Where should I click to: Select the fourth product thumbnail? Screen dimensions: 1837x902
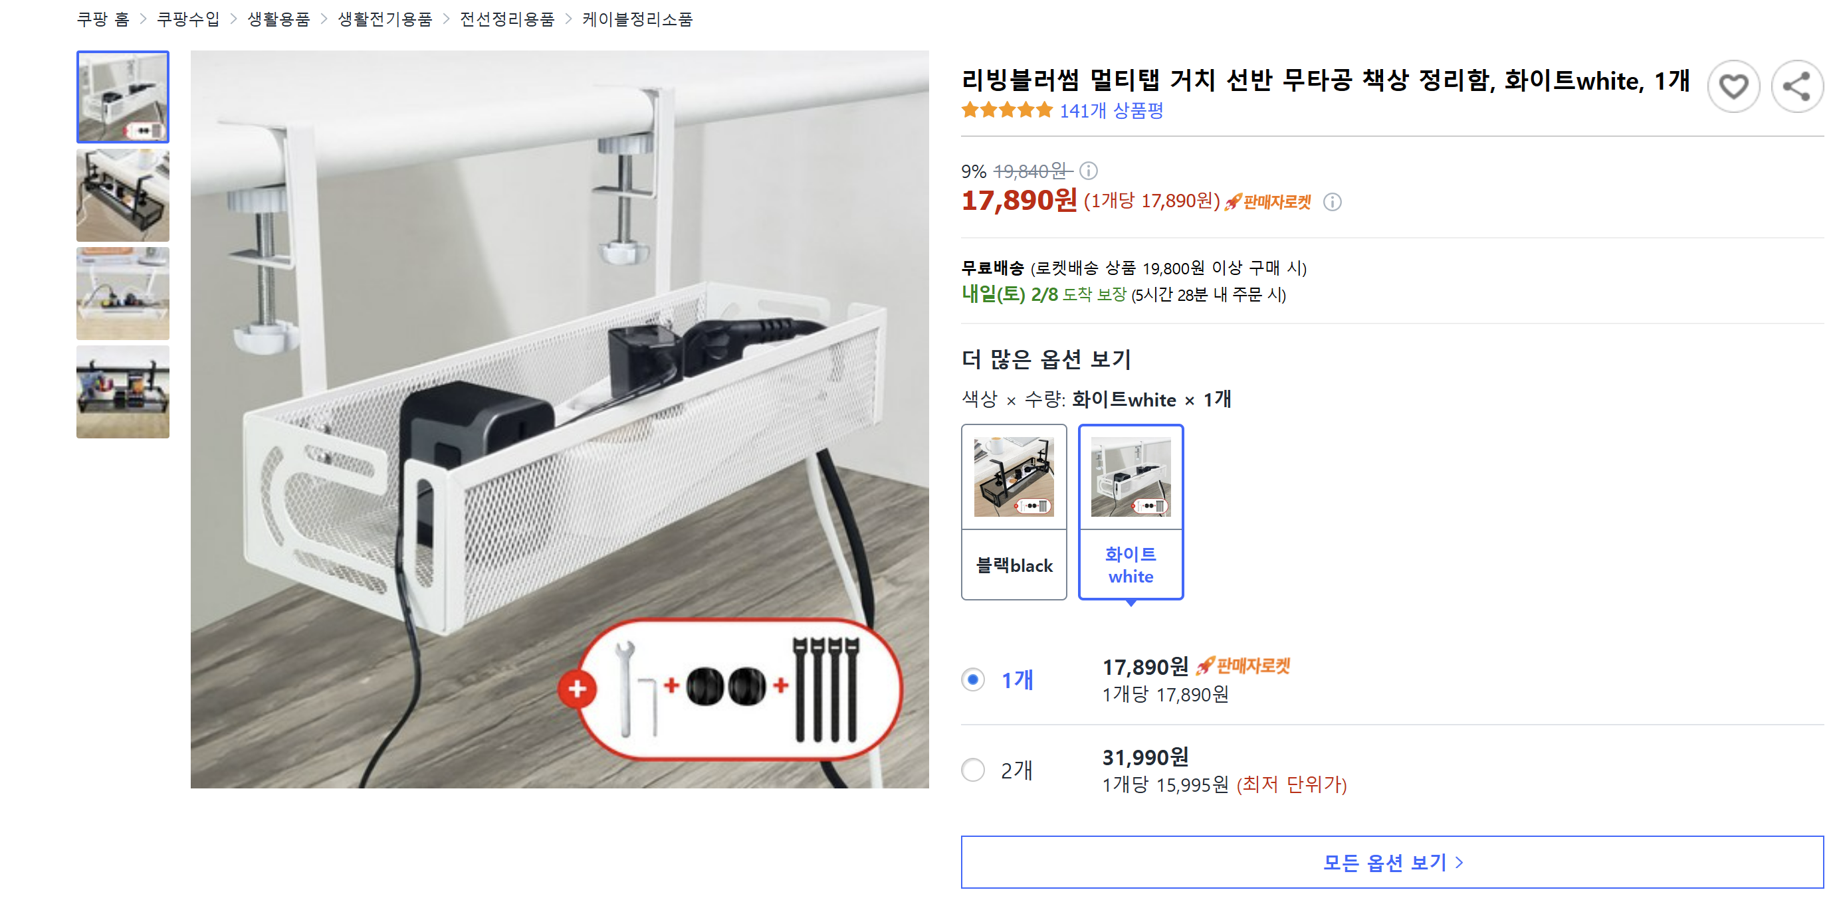(x=122, y=393)
